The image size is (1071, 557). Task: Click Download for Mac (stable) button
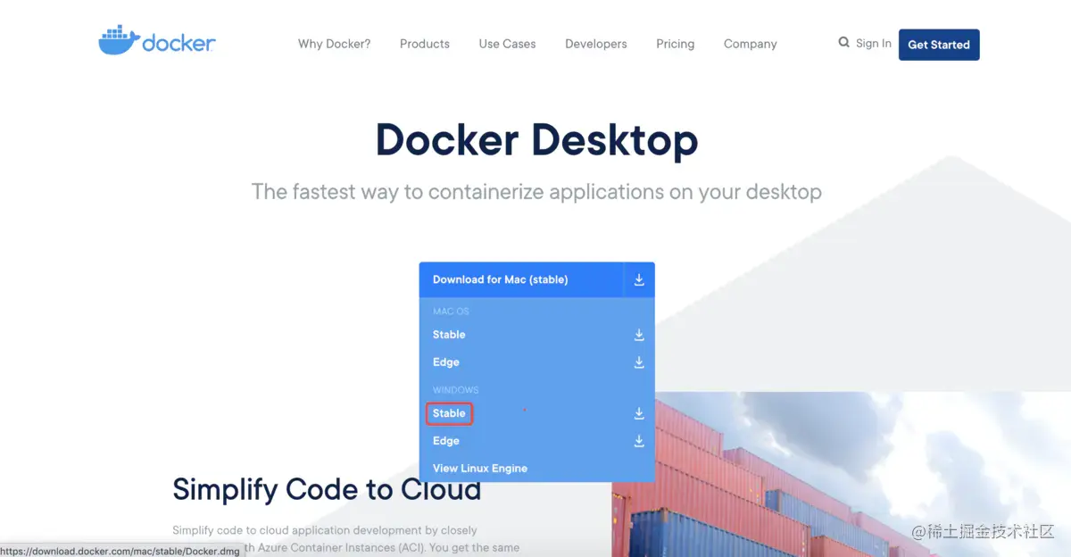click(522, 279)
